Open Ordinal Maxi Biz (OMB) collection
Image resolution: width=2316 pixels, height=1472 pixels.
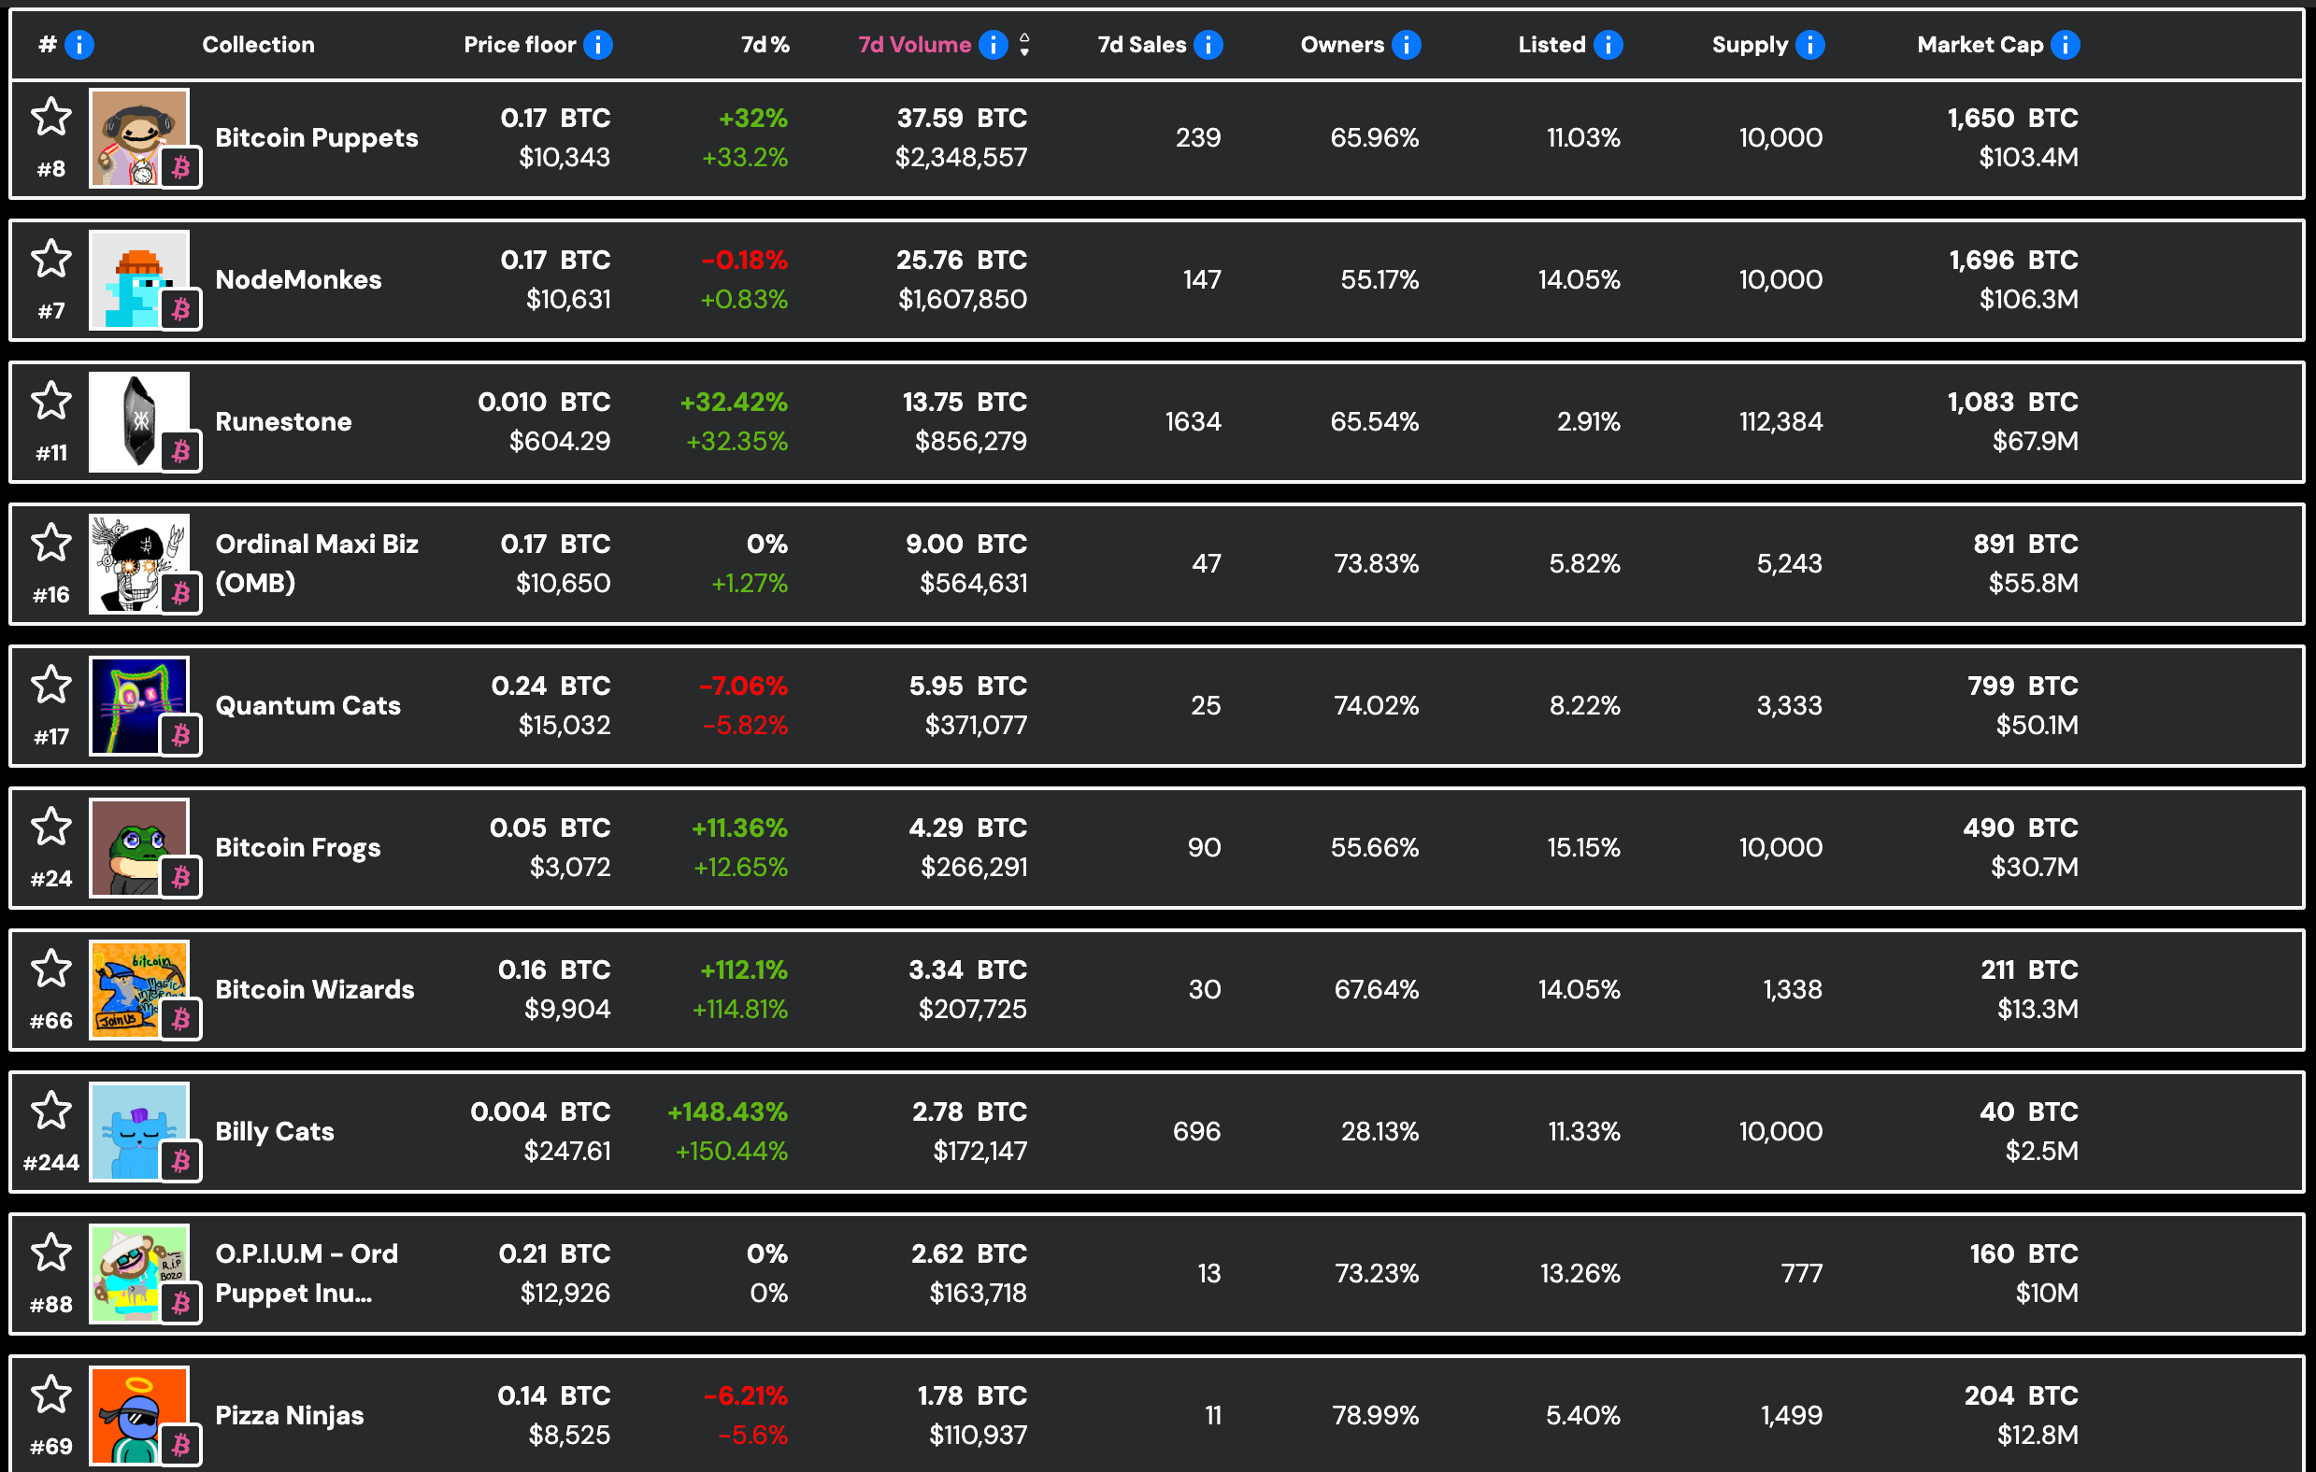[x=317, y=563]
